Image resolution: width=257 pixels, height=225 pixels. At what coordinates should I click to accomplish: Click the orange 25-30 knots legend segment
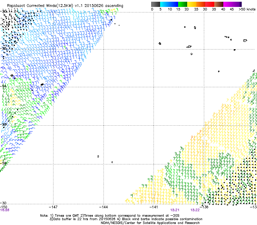pyautogui.click(x=201, y=4)
